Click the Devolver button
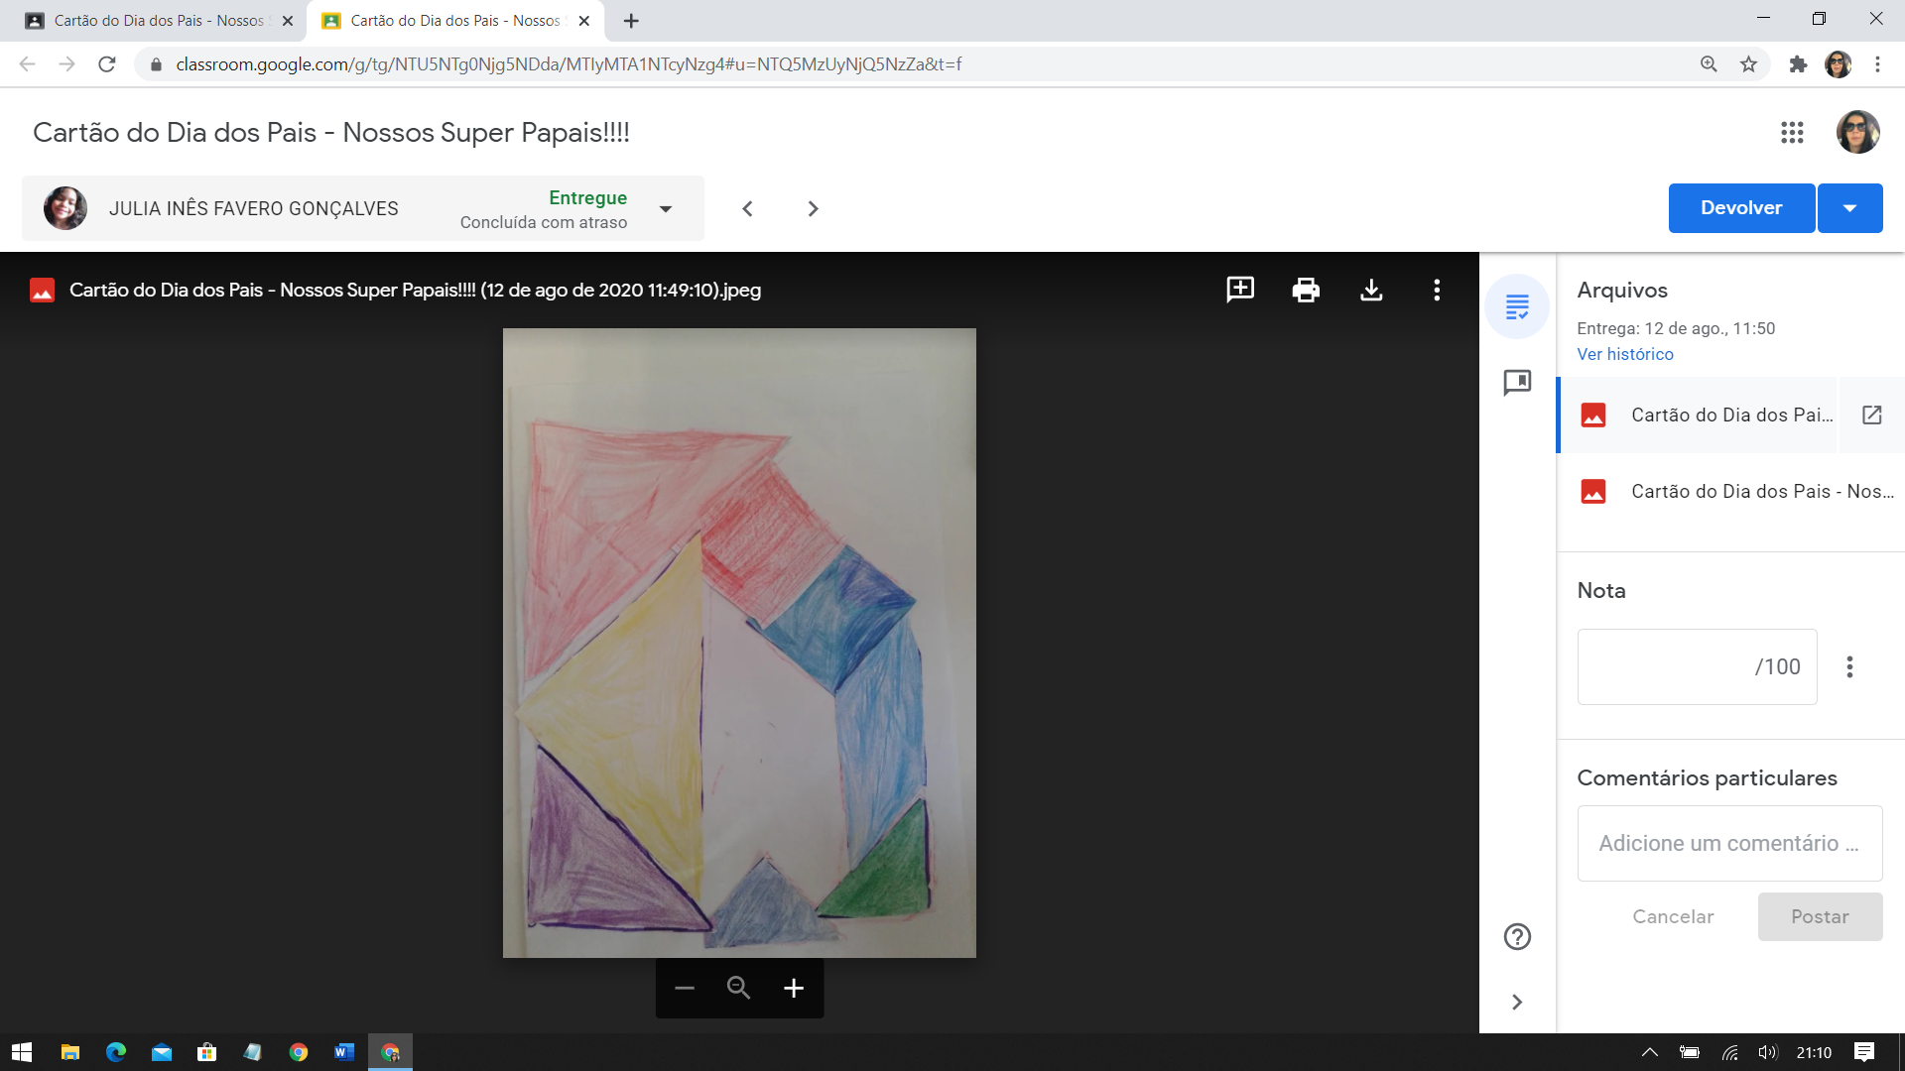1905x1071 pixels. [1741, 208]
